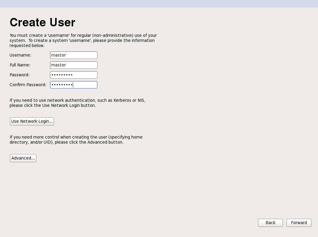Click the text about home directory and UID
The width and height of the screenshot is (318, 237).
point(76,139)
